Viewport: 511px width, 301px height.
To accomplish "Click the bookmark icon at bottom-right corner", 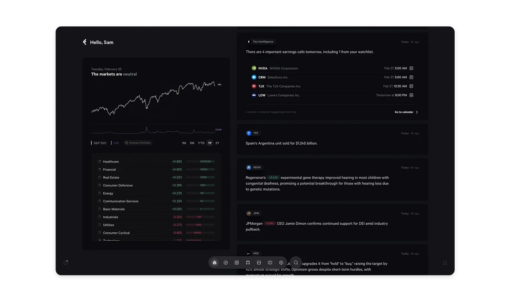I will click(x=445, y=263).
